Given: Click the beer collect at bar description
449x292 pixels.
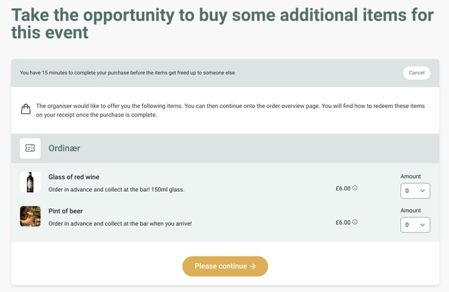Looking at the screenshot, I should [120, 223].
